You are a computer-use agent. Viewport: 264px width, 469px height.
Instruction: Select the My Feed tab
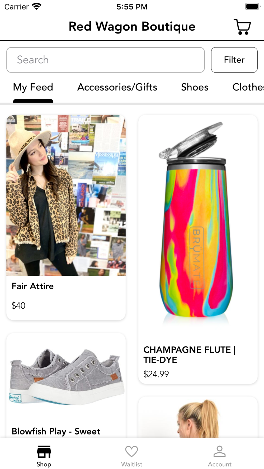[x=33, y=87]
